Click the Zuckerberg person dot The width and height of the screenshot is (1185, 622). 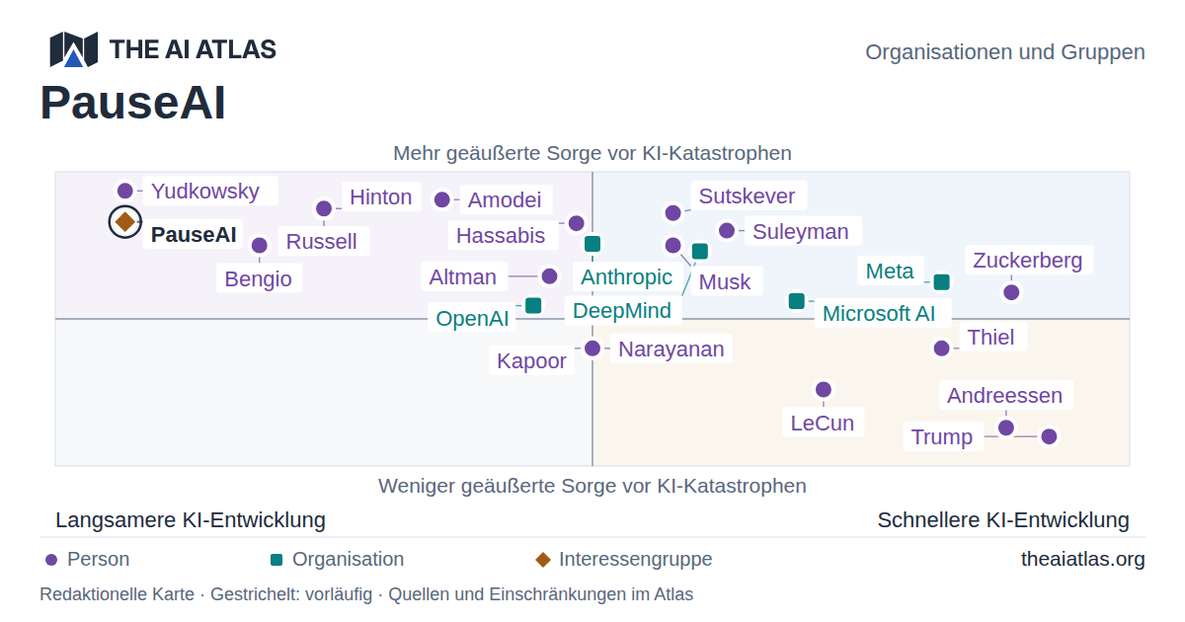[x=1011, y=292]
